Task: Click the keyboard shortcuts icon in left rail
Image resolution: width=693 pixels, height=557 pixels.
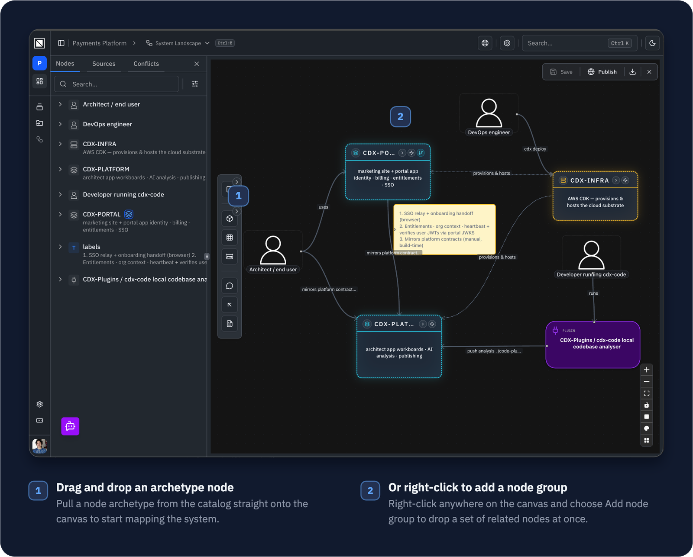Action: (x=39, y=420)
